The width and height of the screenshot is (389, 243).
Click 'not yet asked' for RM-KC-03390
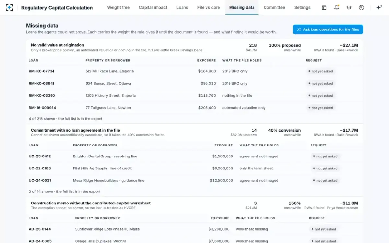pyautogui.click(x=320, y=96)
